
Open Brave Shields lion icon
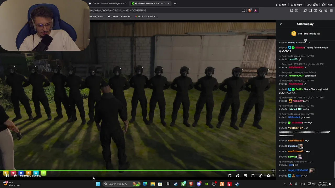click(x=250, y=10)
